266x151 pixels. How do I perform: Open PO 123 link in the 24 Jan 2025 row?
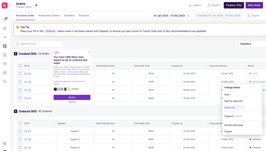[28, 73]
